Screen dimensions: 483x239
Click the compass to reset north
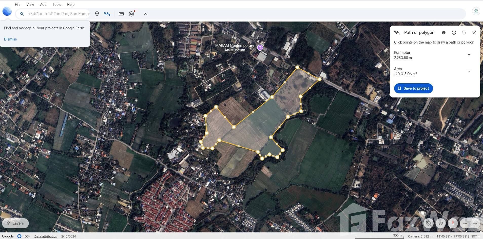click(x=453, y=223)
